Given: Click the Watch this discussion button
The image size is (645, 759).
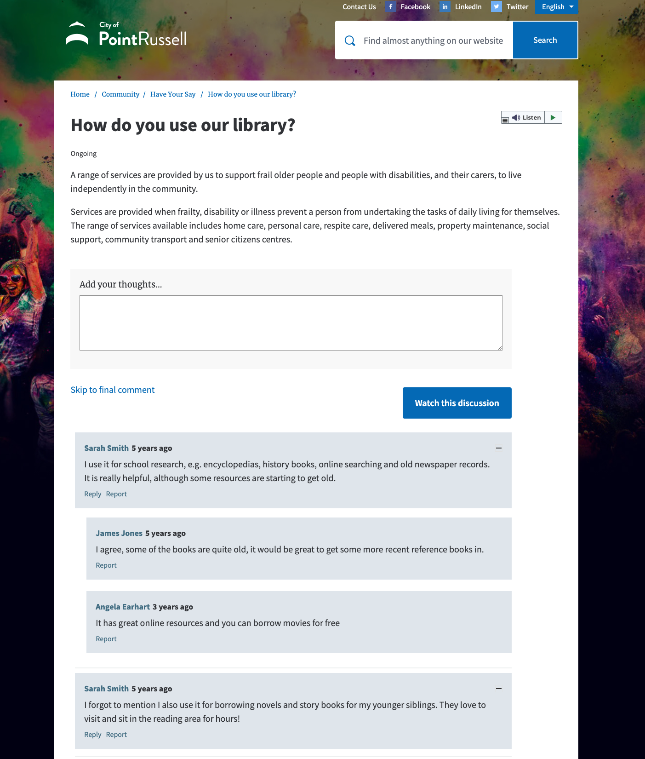Looking at the screenshot, I should pyautogui.click(x=457, y=403).
